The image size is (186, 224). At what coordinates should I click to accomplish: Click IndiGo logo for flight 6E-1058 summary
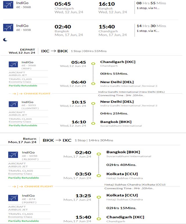(x=8, y=28)
